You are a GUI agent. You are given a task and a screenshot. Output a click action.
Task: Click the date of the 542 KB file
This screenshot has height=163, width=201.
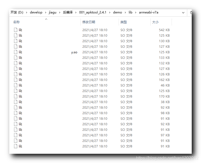point(95,30)
